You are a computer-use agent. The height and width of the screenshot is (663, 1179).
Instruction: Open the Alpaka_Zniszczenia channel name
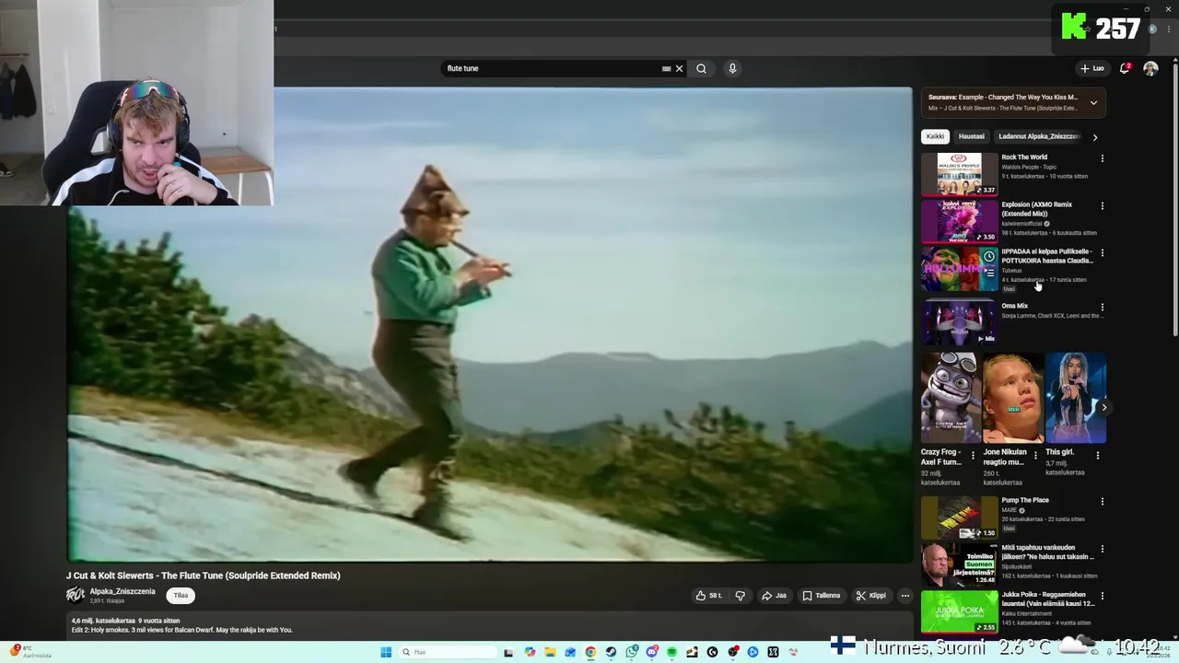(x=123, y=591)
